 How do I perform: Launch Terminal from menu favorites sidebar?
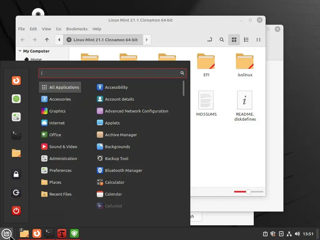pos(16,135)
